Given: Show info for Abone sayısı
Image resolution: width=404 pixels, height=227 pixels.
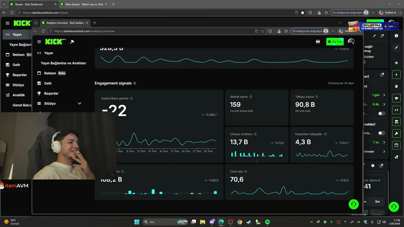Looking at the screenshot, I should [x=251, y=97].
